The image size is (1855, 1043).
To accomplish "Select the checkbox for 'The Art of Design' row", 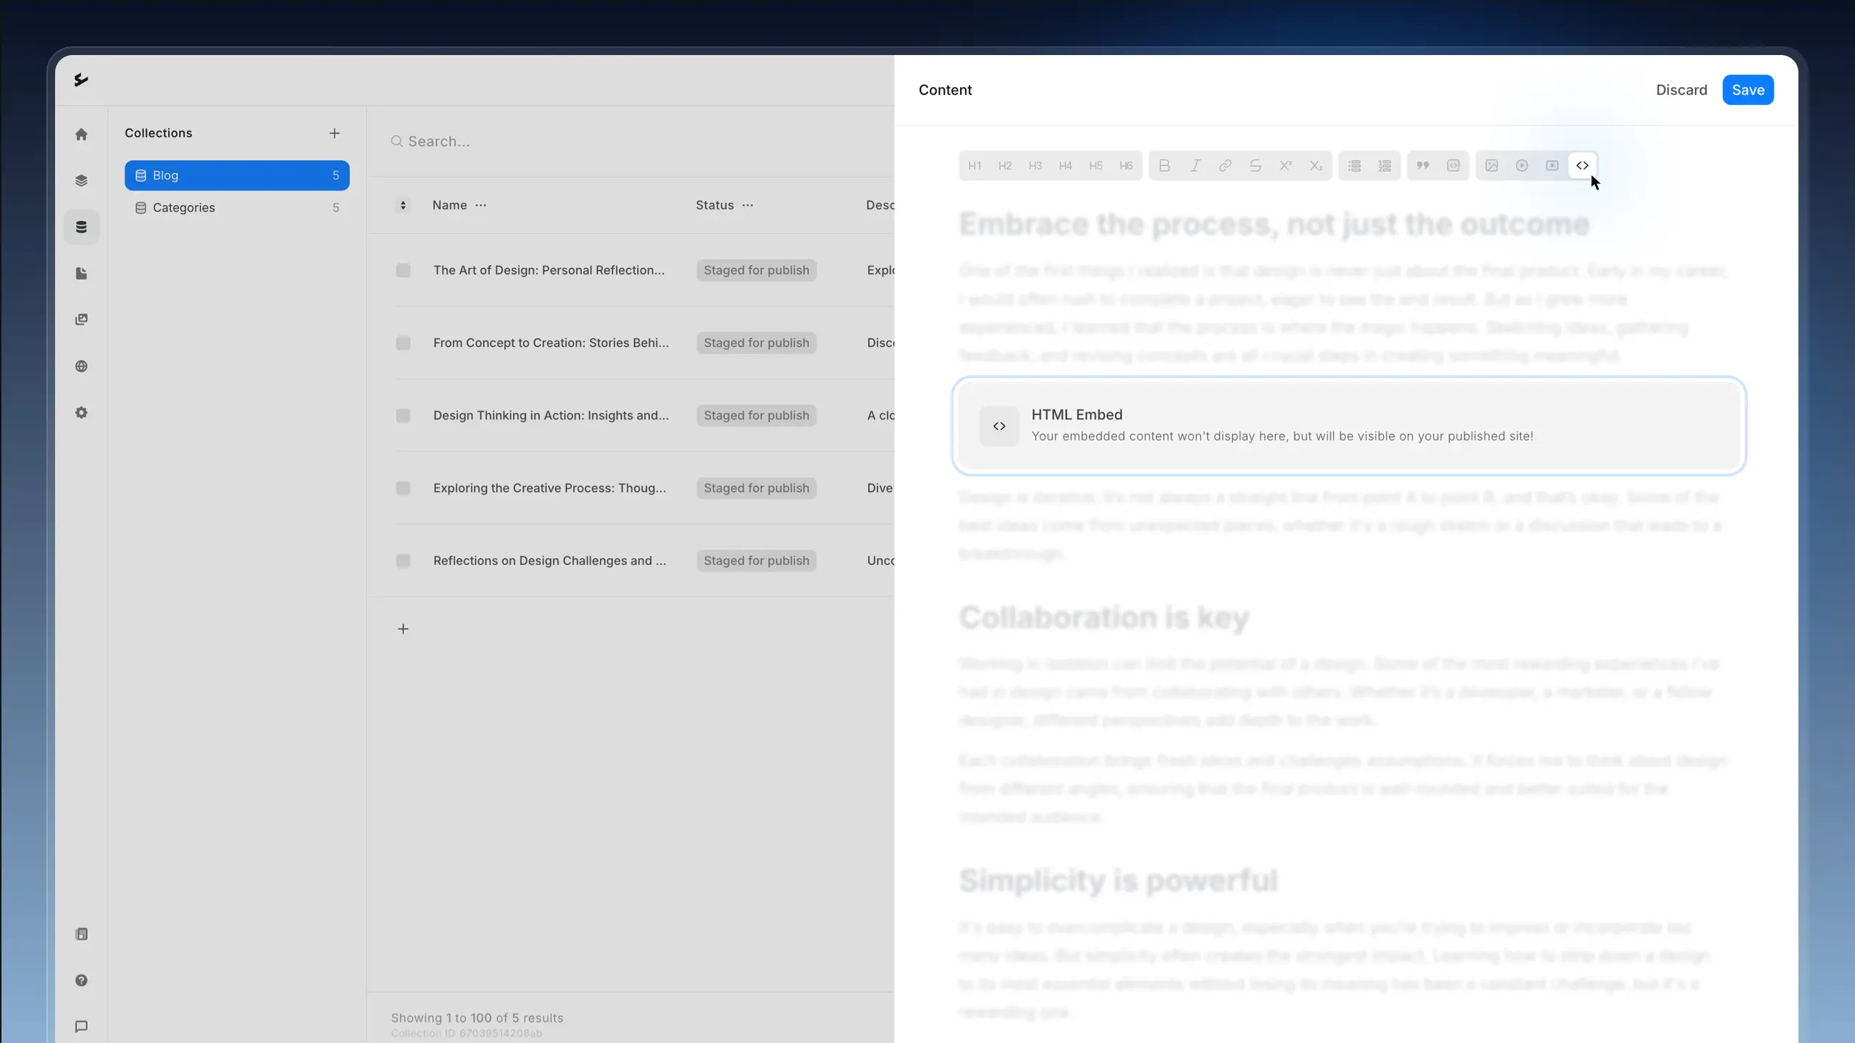I will pos(403,269).
